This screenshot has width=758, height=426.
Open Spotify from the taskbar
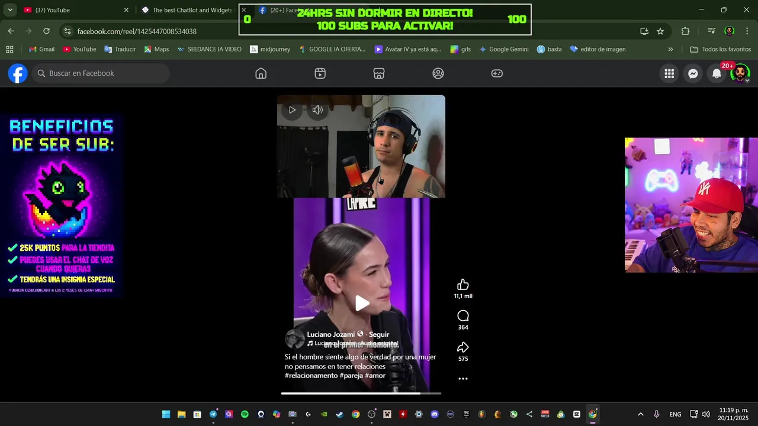click(245, 414)
